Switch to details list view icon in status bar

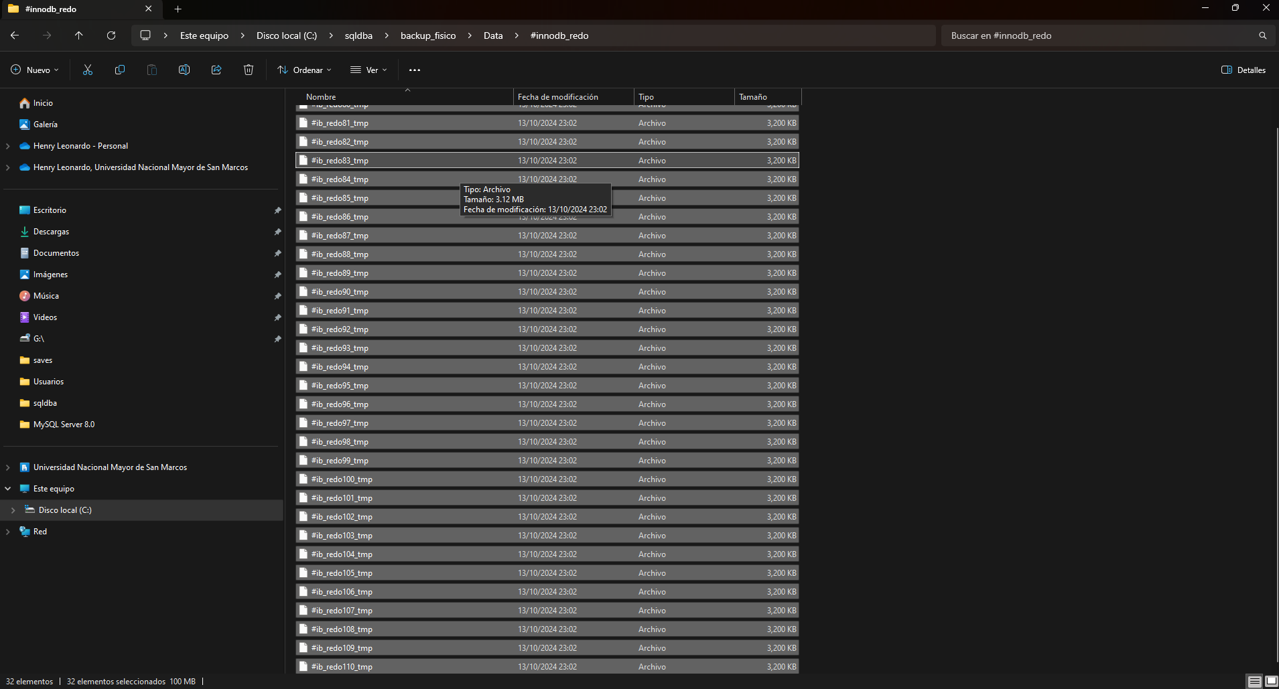[1254, 681]
